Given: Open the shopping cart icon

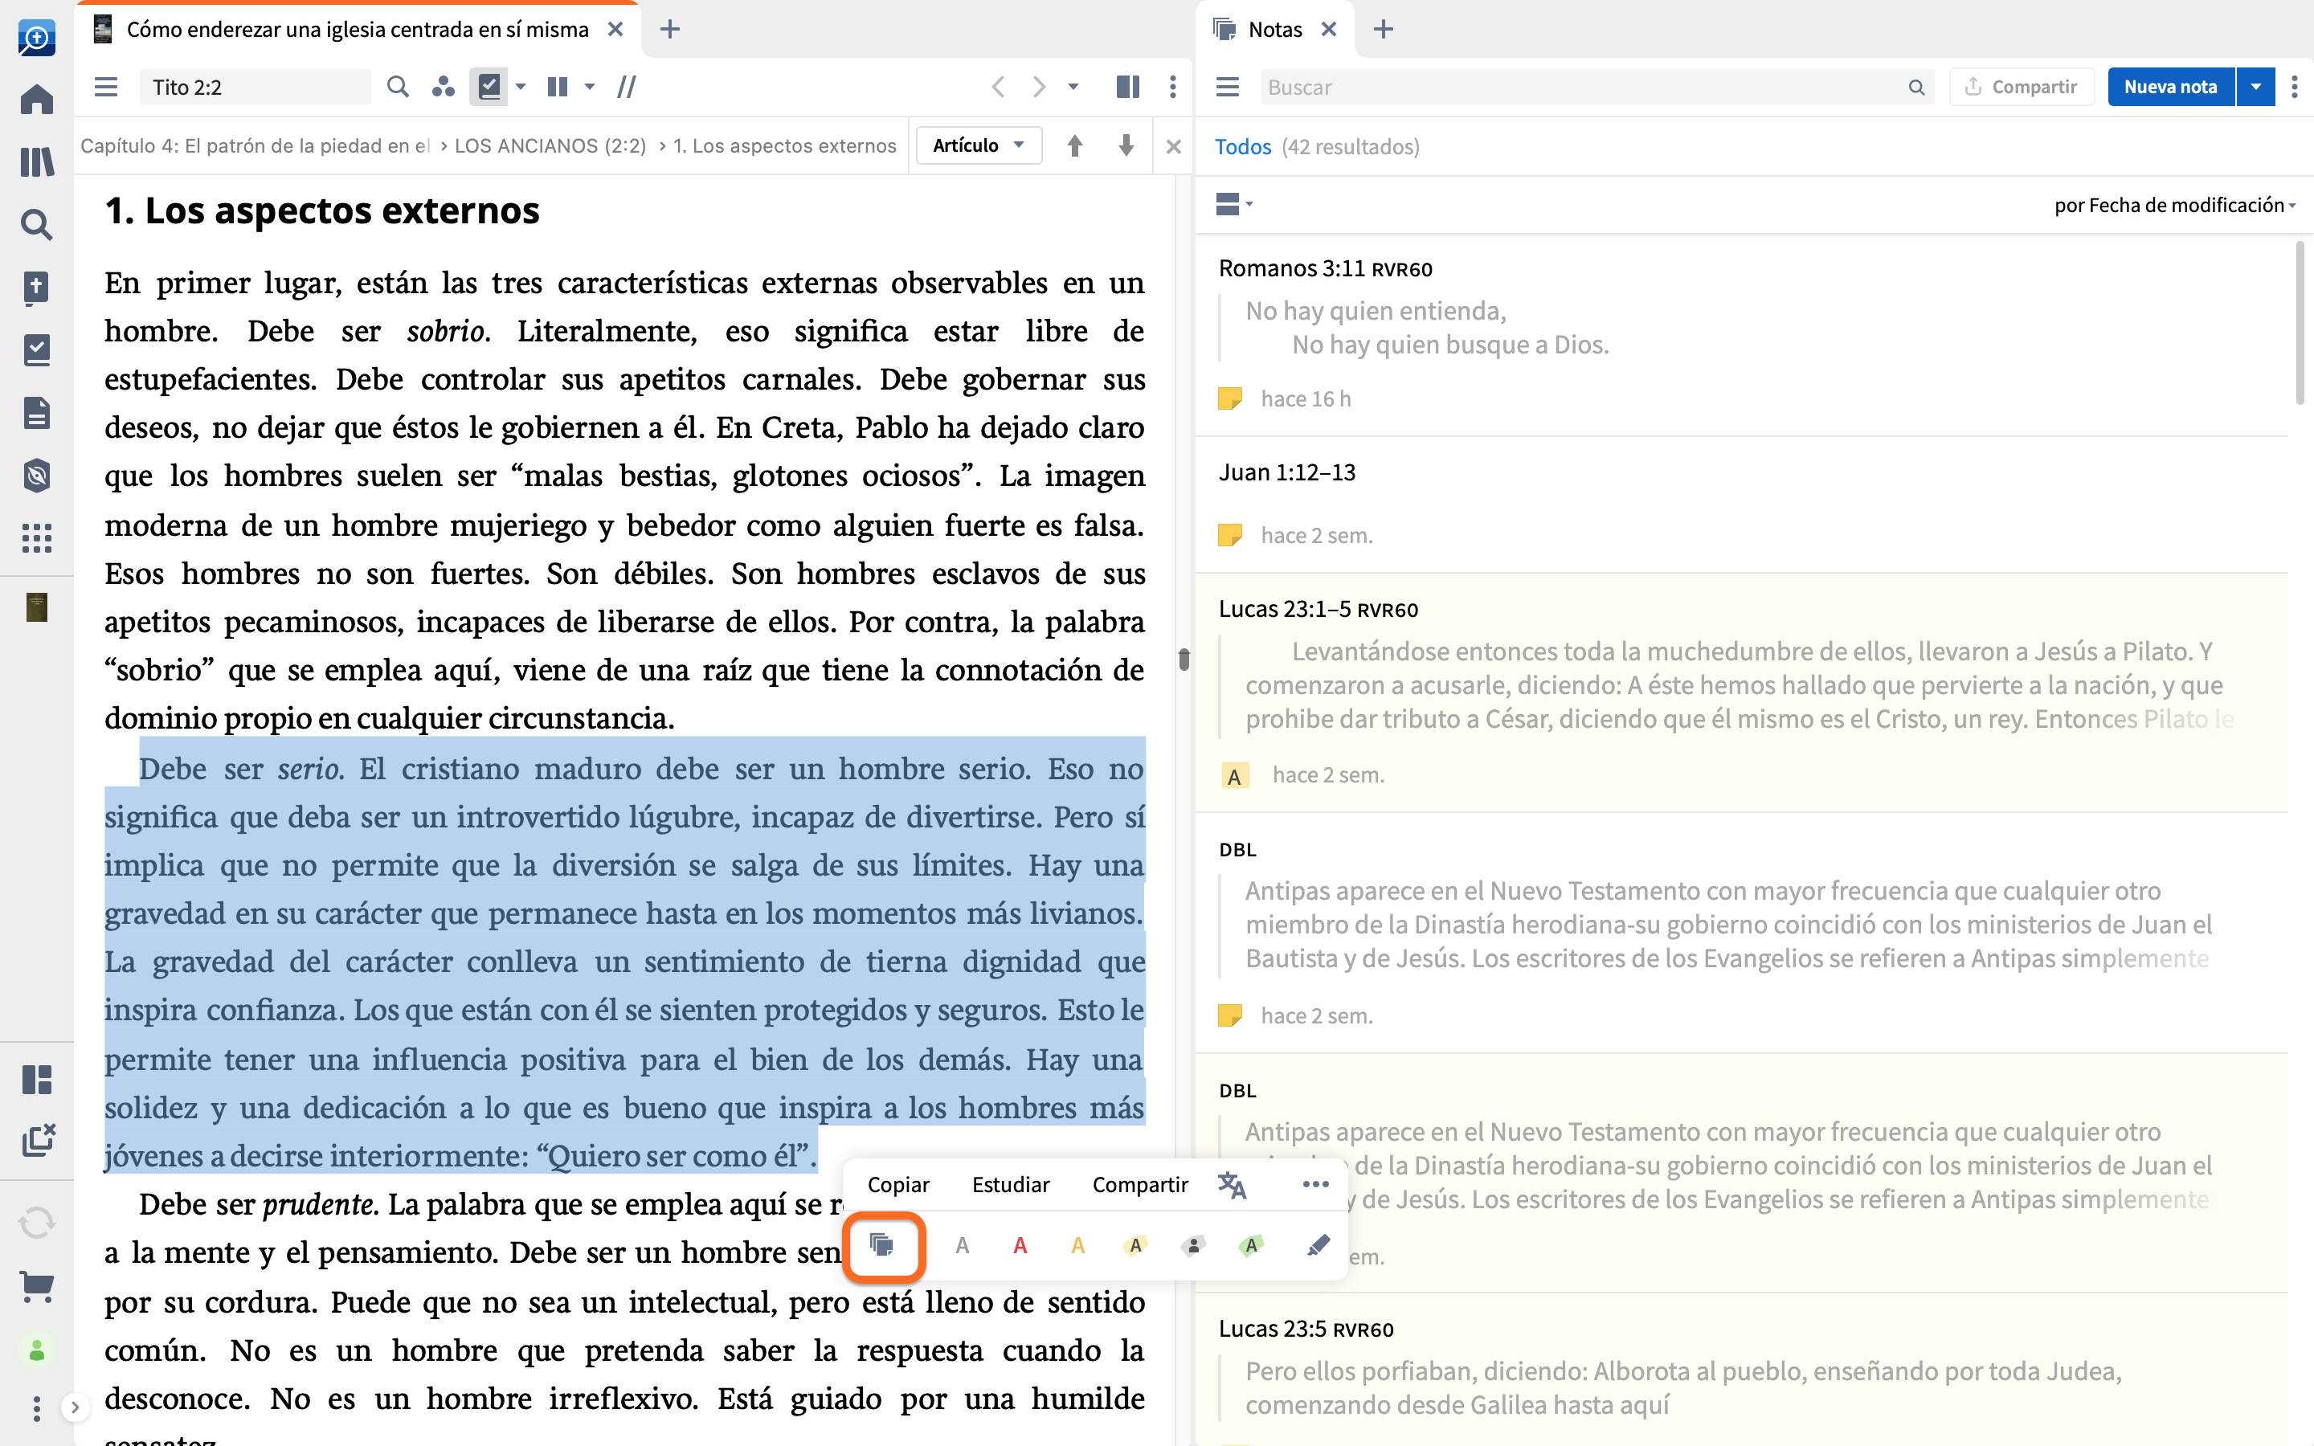Looking at the screenshot, I should (36, 1286).
